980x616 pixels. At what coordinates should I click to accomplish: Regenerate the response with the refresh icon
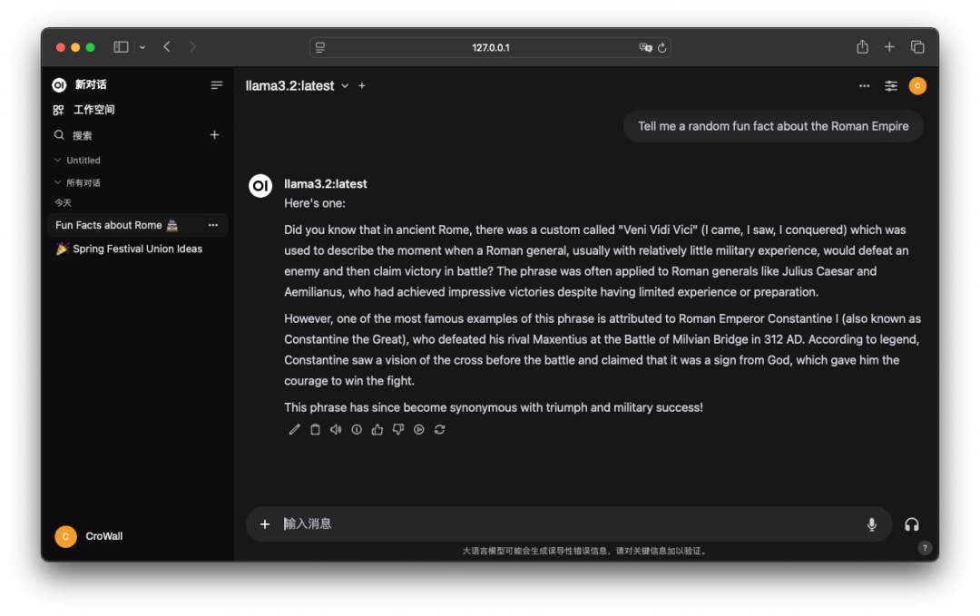pos(439,429)
